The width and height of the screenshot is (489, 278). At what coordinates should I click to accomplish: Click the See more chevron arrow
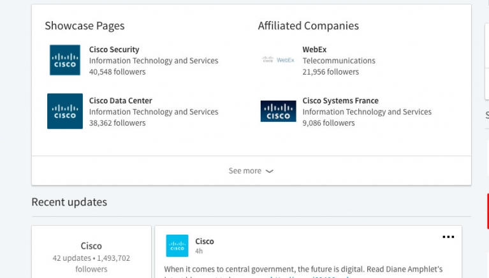(x=270, y=172)
